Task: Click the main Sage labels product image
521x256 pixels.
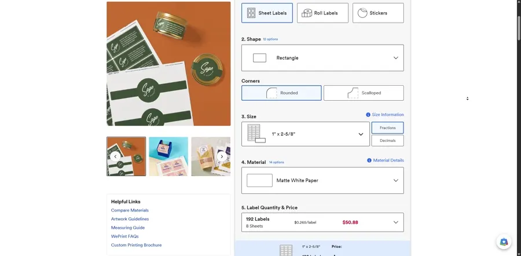Action: pyautogui.click(x=168, y=64)
